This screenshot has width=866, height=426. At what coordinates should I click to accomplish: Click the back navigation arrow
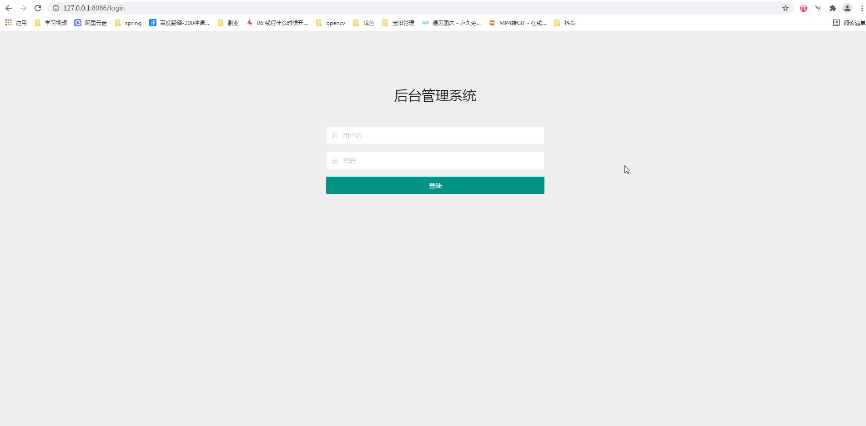click(8, 8)
